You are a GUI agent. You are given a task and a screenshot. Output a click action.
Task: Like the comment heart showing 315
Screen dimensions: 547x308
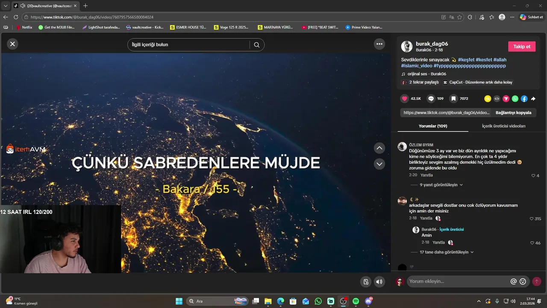coord(532,219)
